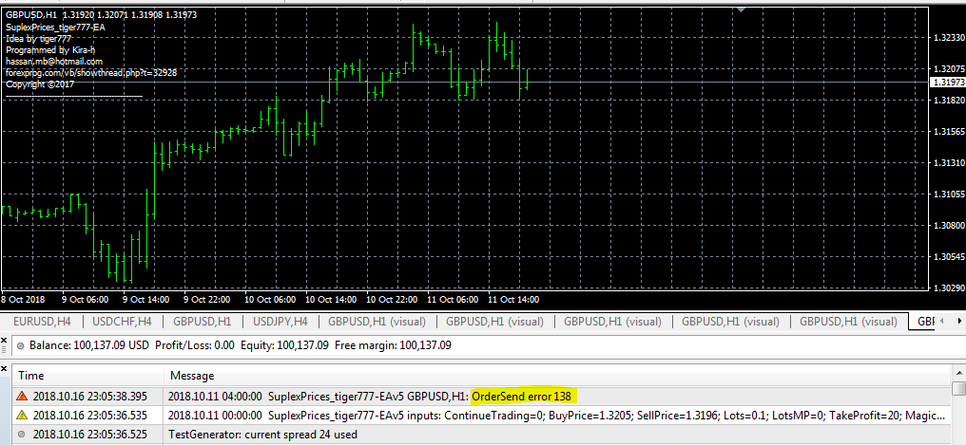Click the chart shift triangle marker at chart top
966x445 pixels.
click(742, 9)
